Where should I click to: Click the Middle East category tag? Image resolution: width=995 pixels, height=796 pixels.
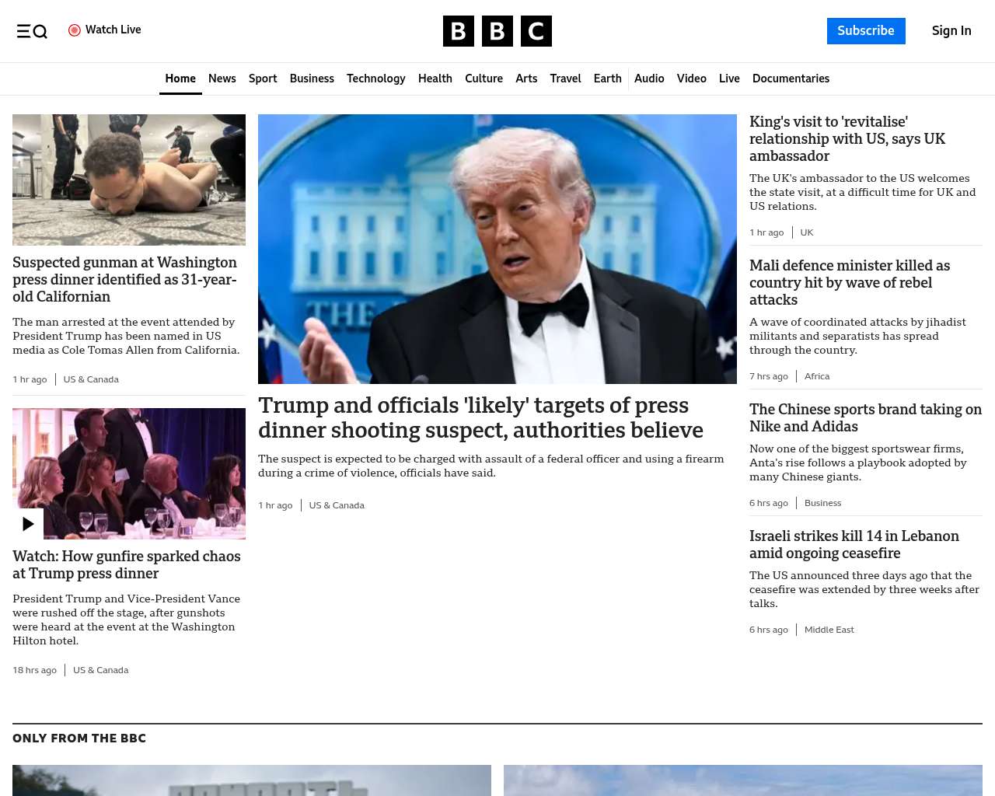829,630
